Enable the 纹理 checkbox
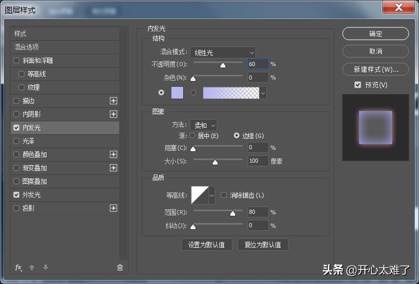The image size is (419, 284). pos(22,87)
